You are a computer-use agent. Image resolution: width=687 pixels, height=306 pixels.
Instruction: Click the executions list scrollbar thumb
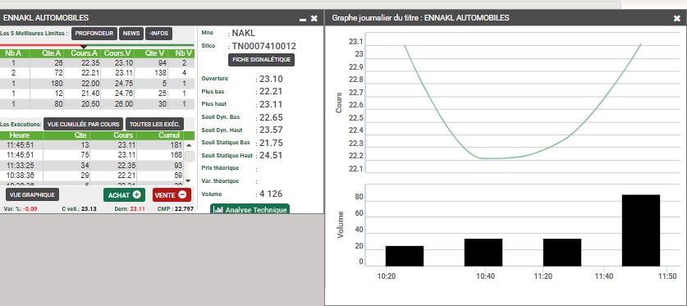[190, 157]
